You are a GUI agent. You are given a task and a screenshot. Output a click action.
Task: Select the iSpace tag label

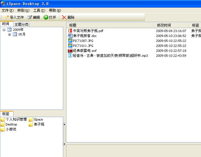pyautogui.click(x=38, y=119)
